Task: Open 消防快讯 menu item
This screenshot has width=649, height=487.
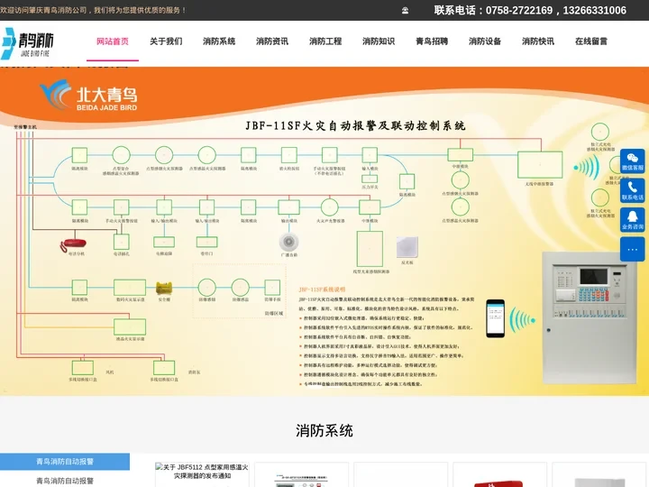Action: point(537,41)
